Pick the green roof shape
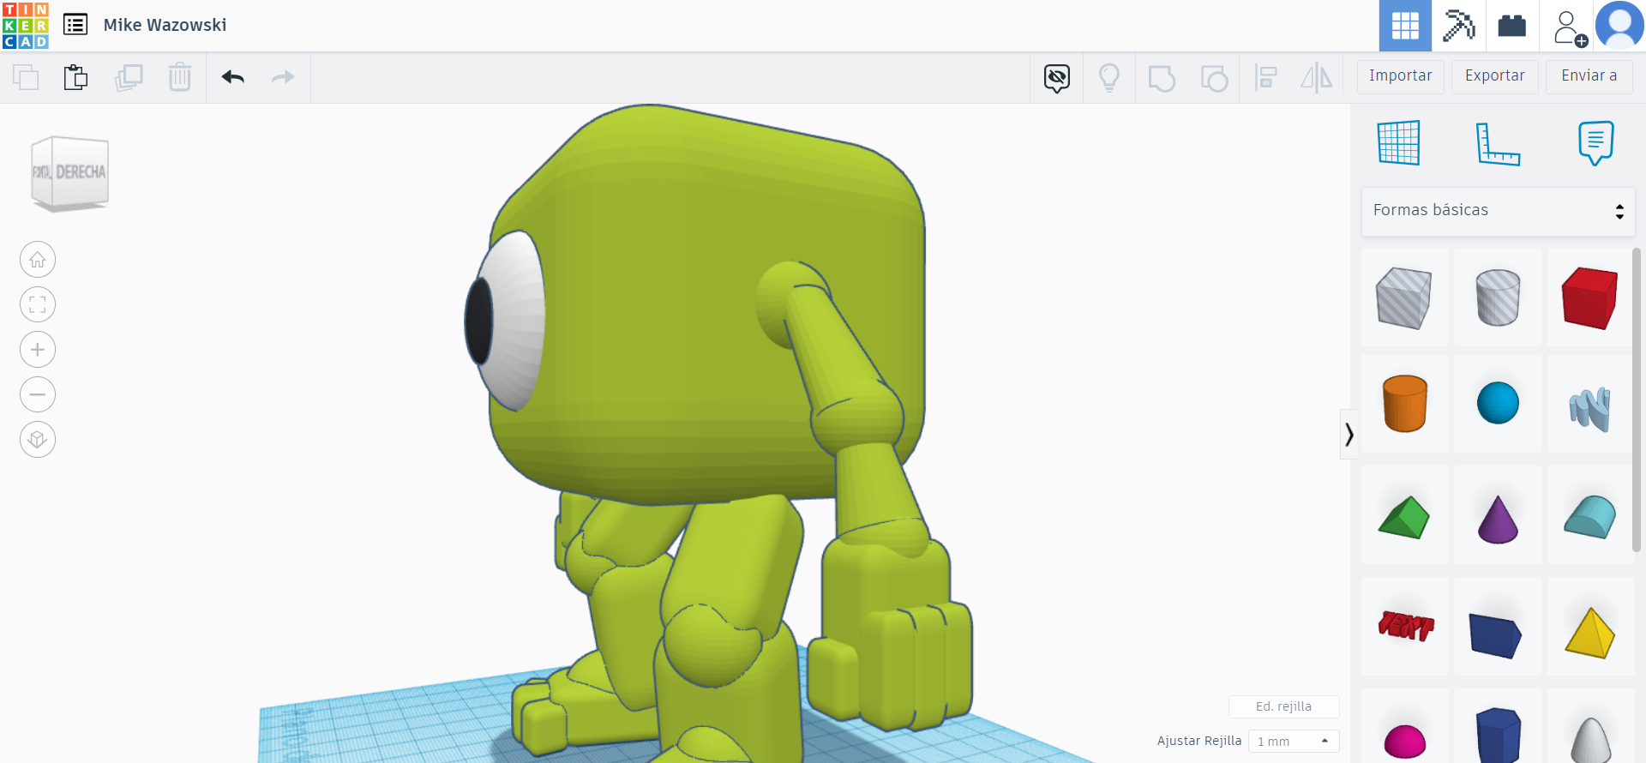The image size is (1646, 763). tap(1404, 517)
